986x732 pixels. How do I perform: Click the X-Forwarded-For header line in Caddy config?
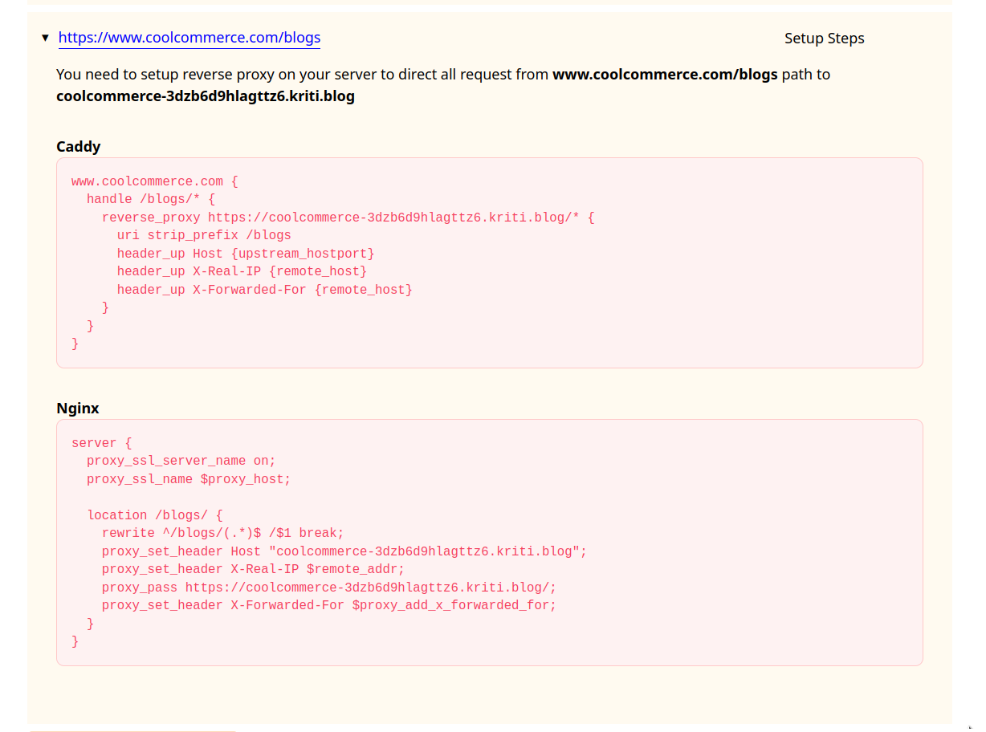pyautogui.click(x=265, y=289)
